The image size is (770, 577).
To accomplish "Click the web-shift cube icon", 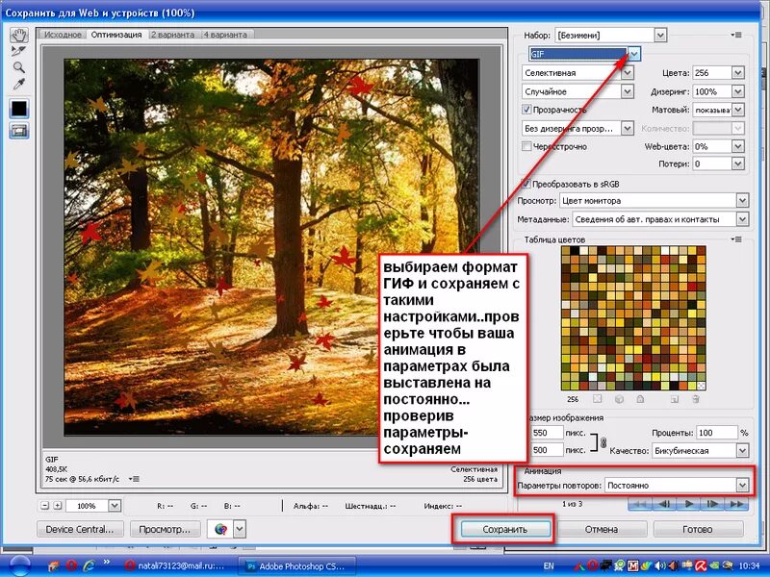I will (x=619, y=399).
